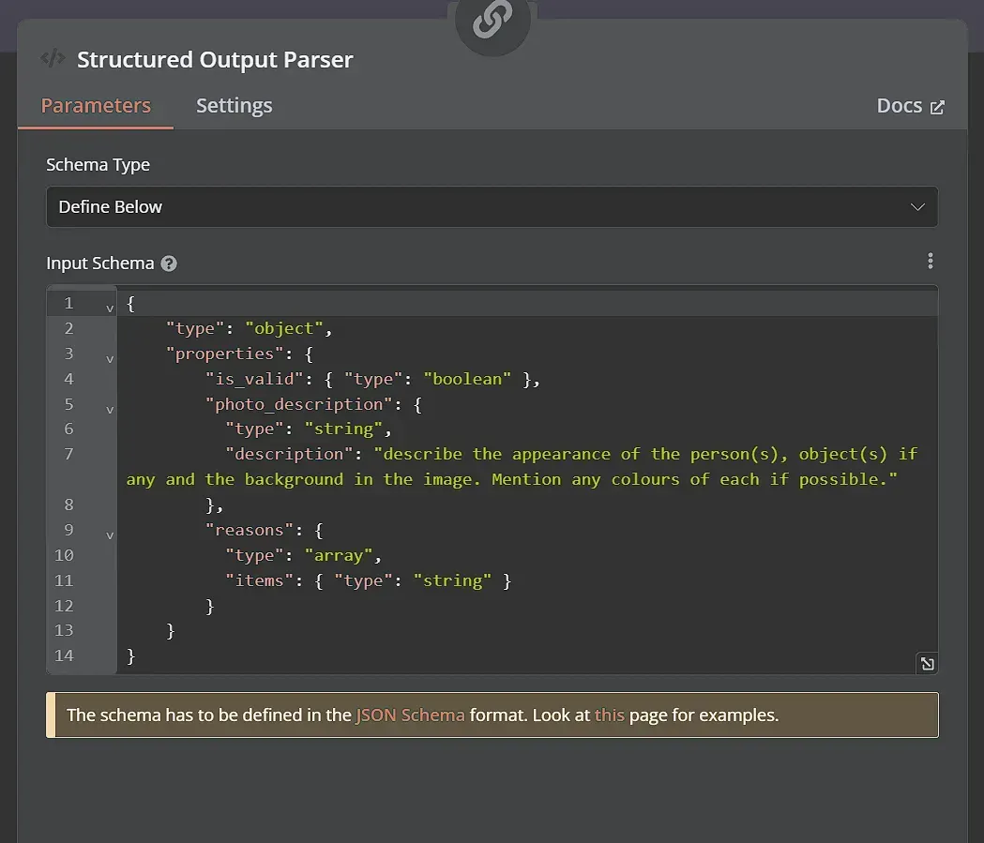984x843 pixels.
Task: Open the 'this' examples page link
Action: point(610,715)
